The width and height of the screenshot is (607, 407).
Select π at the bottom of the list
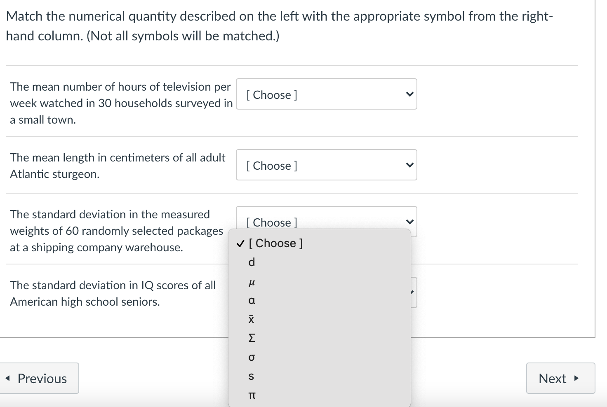point(252,395)
